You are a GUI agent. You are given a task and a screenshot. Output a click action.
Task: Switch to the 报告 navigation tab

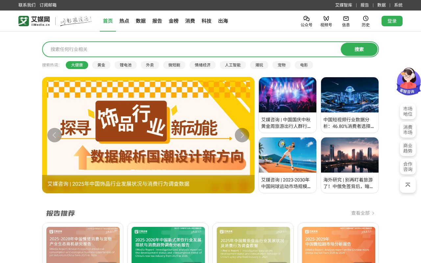(x=157, y=21)
